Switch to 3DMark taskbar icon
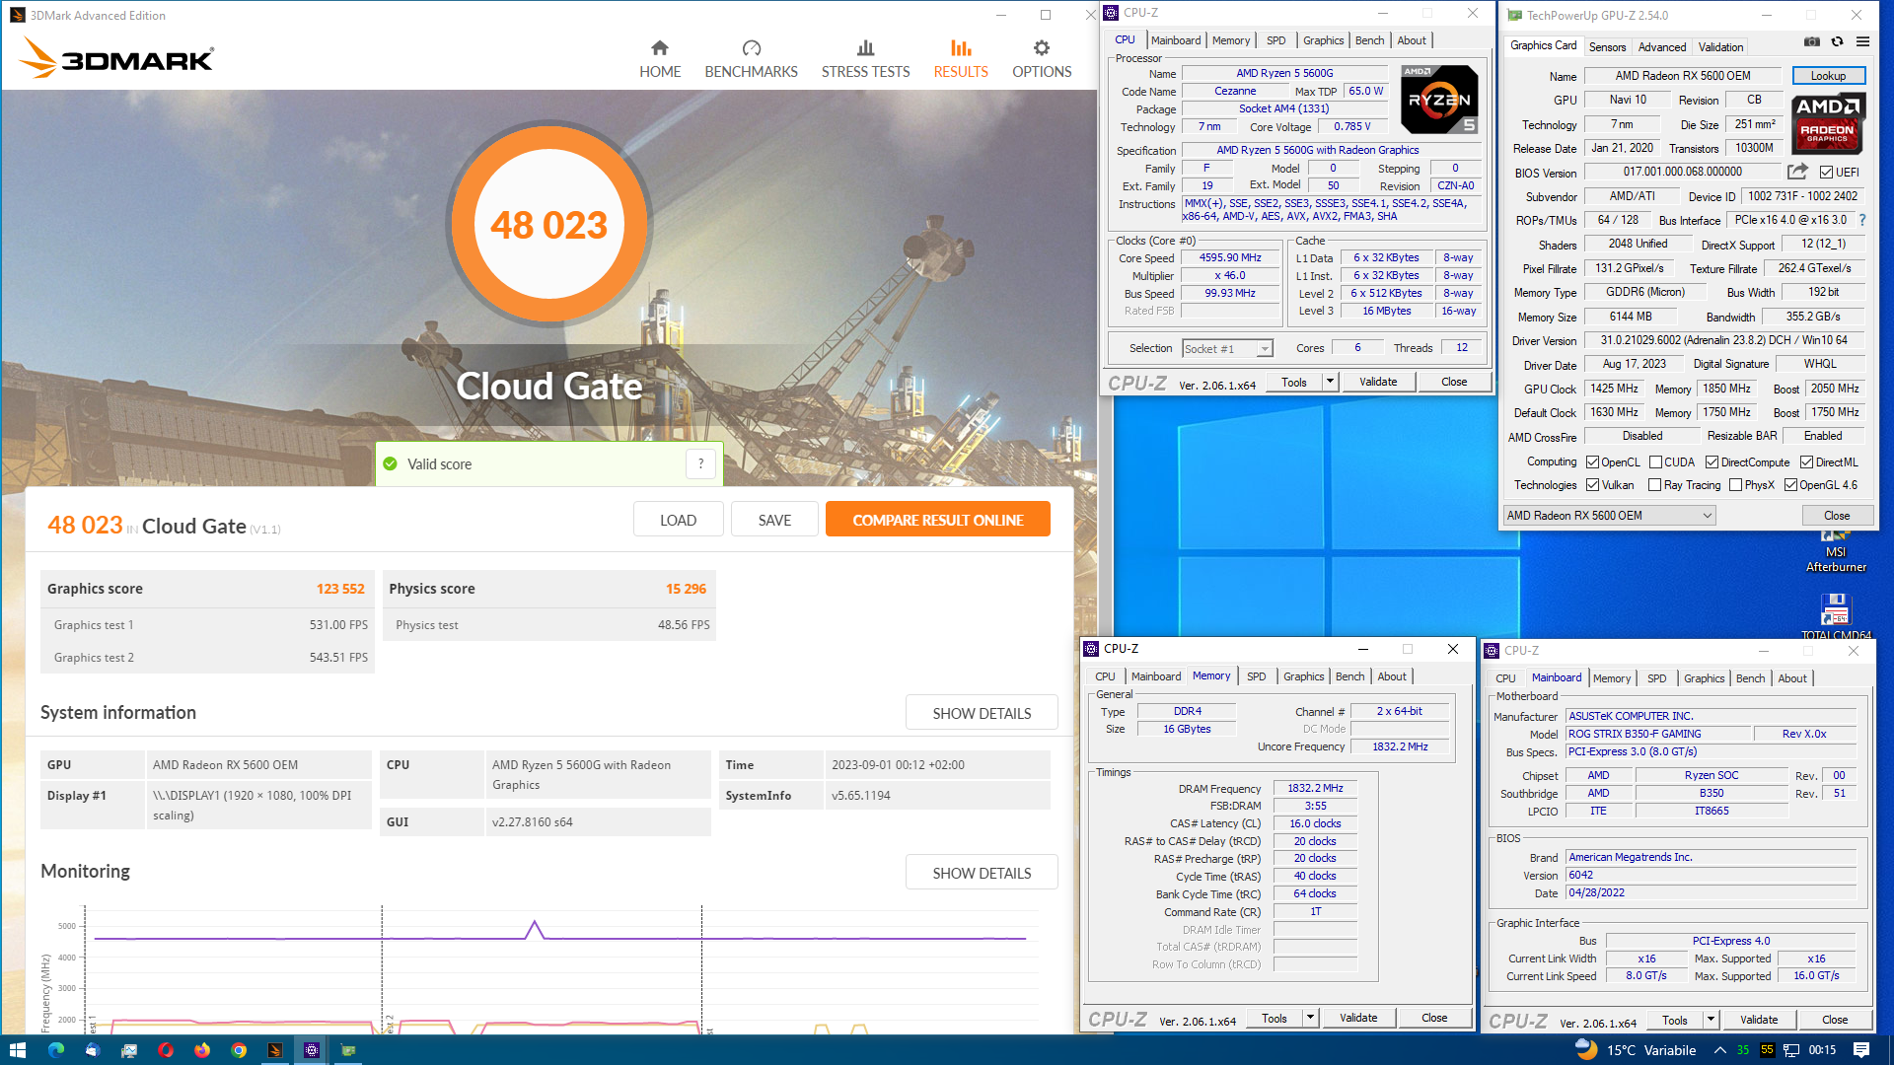1894x1065 pixels. (275, 1050)
